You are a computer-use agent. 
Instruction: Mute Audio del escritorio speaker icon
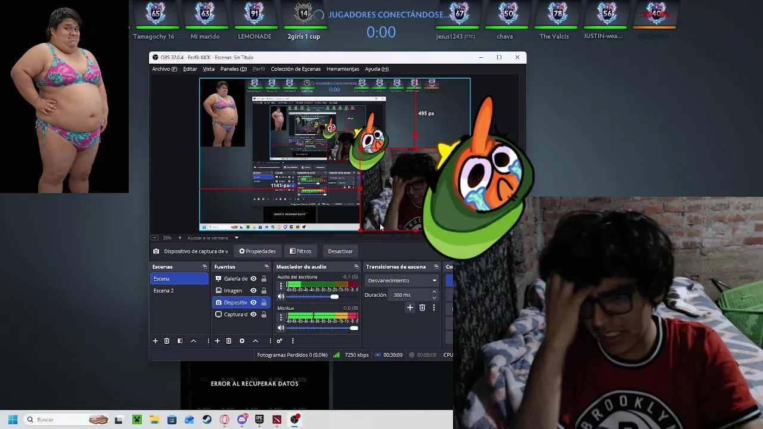click(281, 297)
